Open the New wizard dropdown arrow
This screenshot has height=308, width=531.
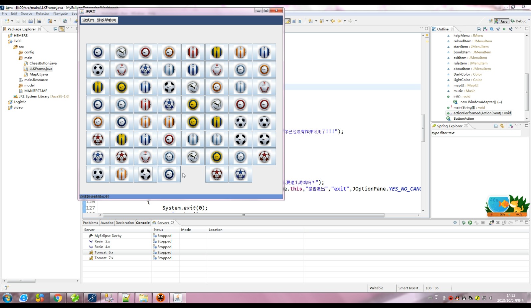12,21
